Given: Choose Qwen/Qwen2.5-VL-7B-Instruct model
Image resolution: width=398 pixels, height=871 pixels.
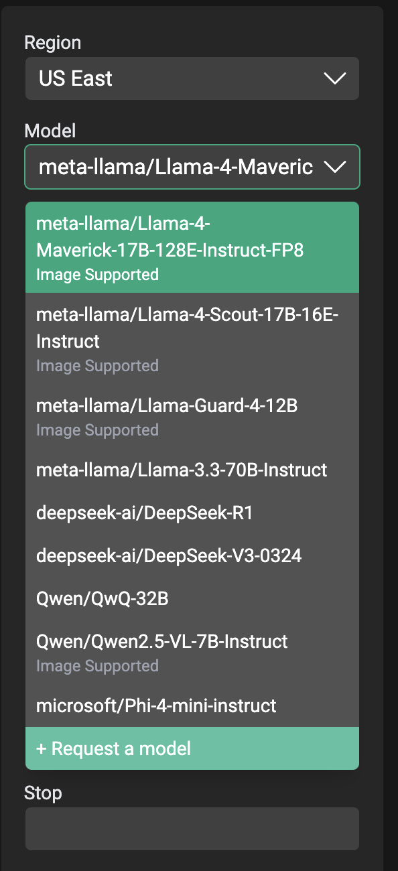Looking at the screenshot, I should [192, 652].
